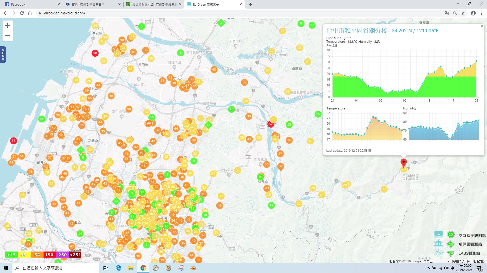Select the EdiGreen 空氣盒子 tab
Image resolution: width=487 pixels, height=273 pixels.
[x=214, y=4]
